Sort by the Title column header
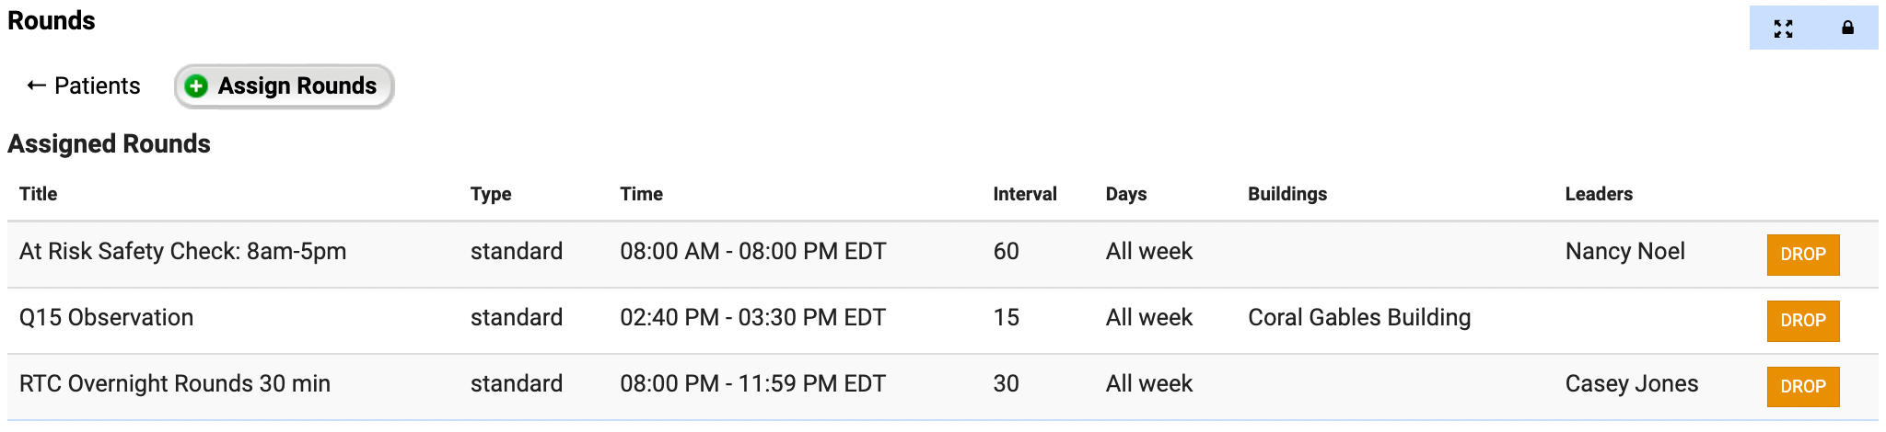This screenshot has width=1886, height=432. (x=39, y=194)
